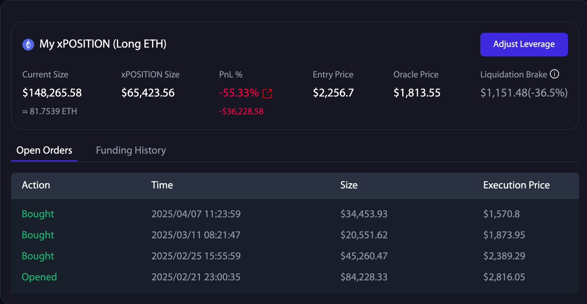
Task: Click the $45,260.47 size value
Action: click(364, 256)
